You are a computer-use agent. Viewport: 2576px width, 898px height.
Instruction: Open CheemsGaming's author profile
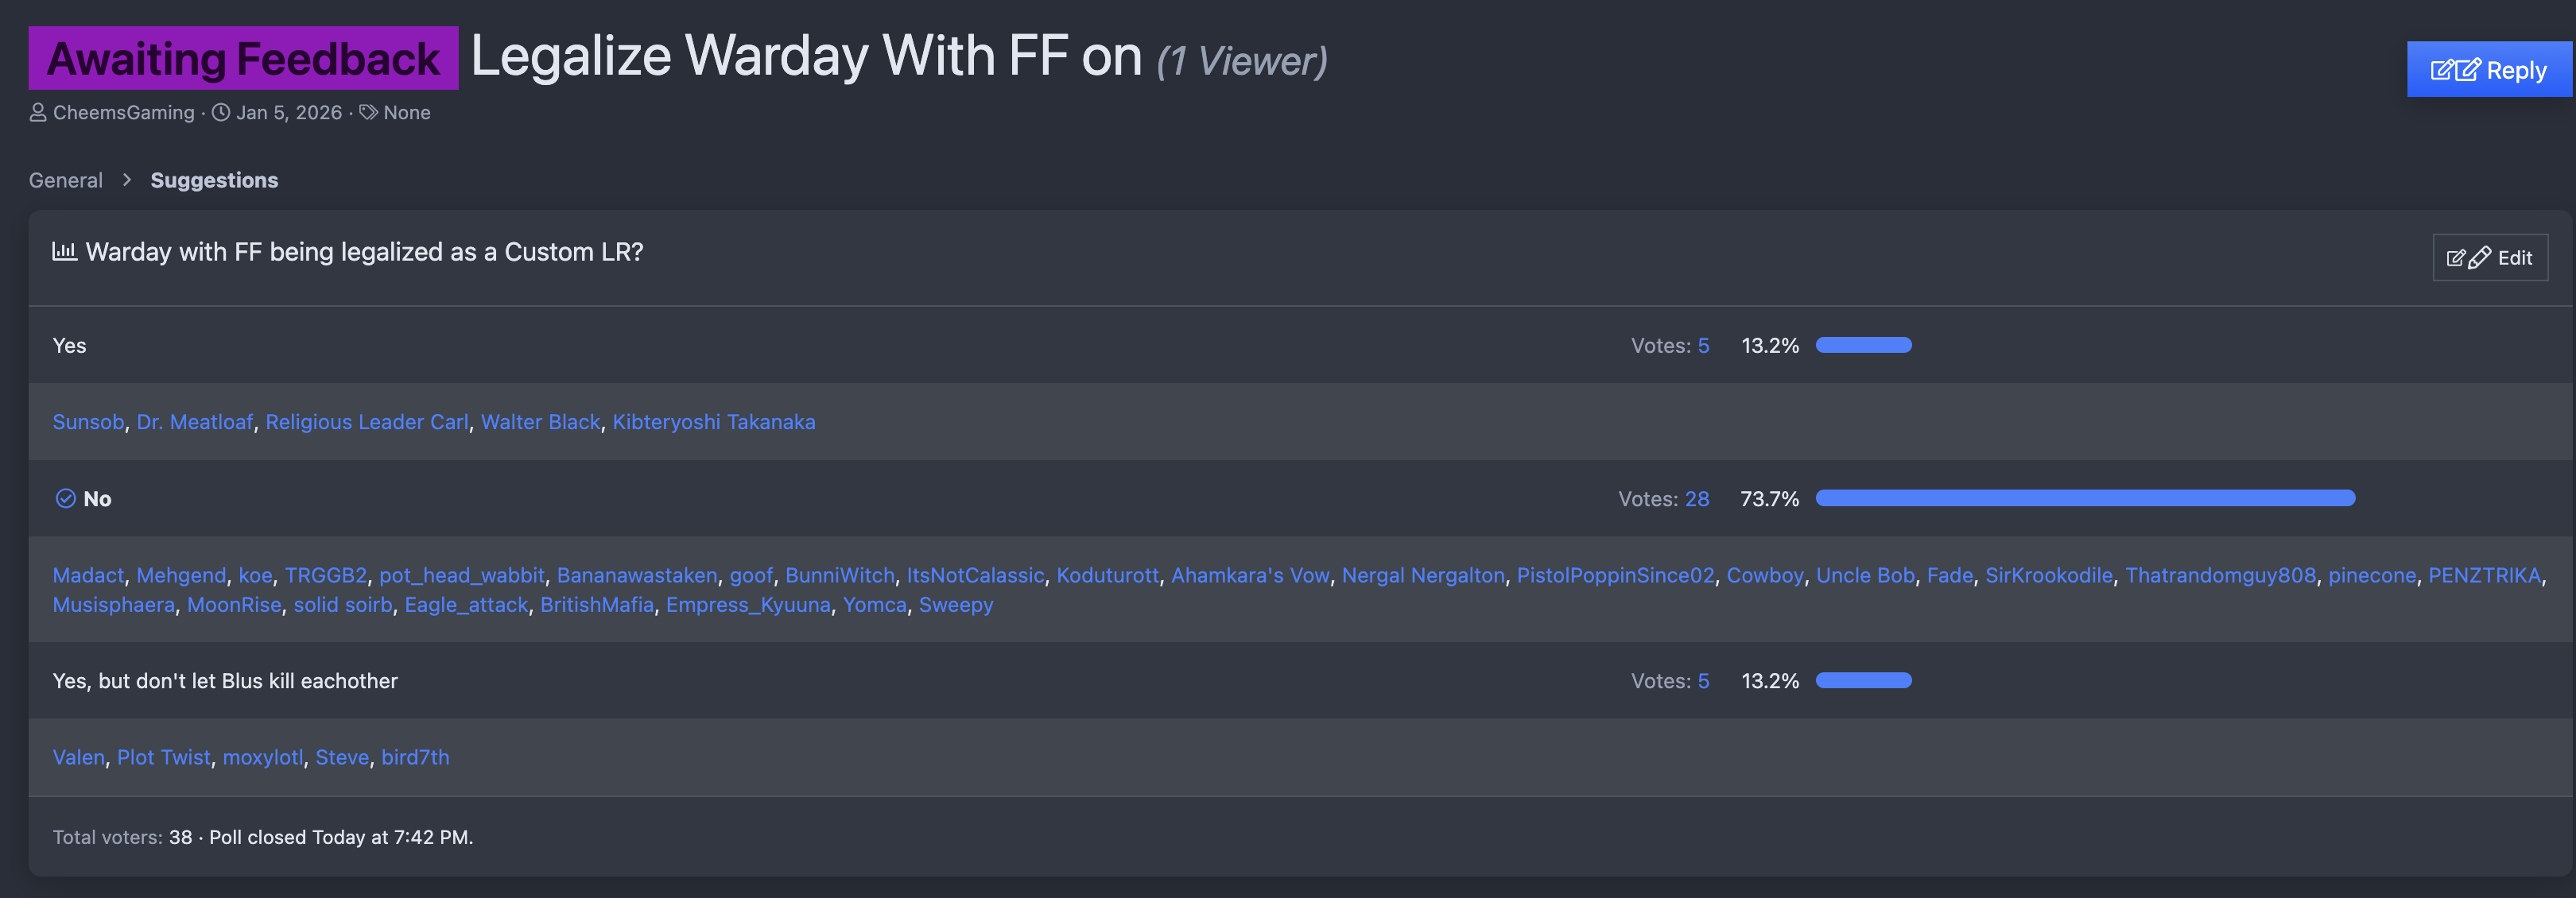[124, 113]
